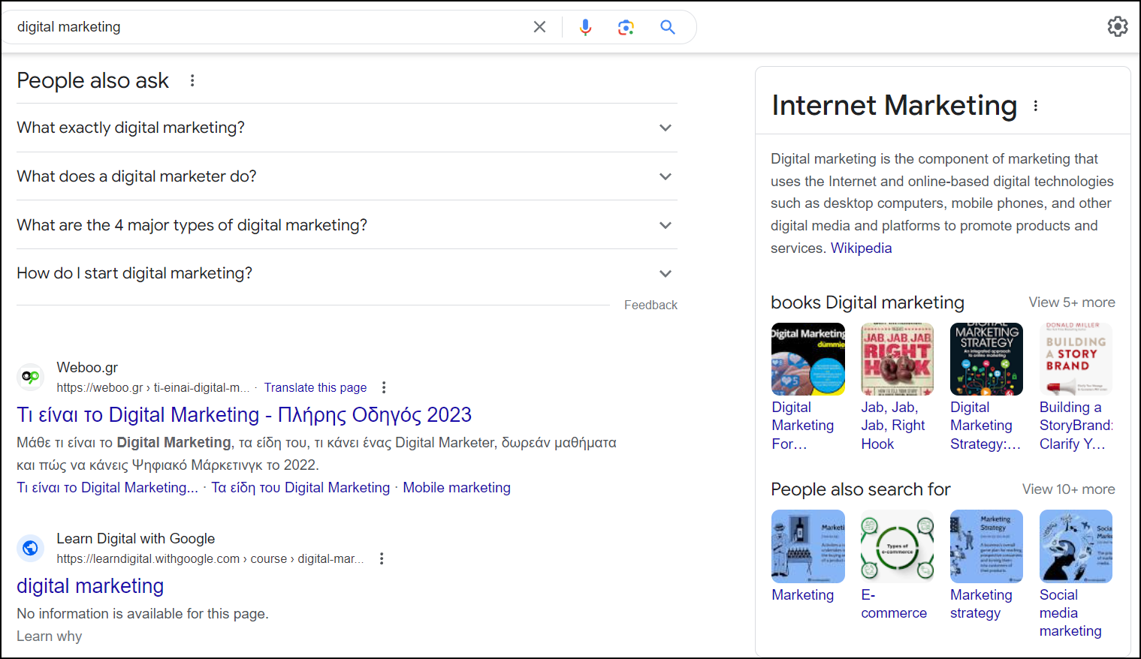Click "Learn Digital with Google" site name
Viewport: 1141px width, 659px height.
pyautogui.click(x=136, y=539)
